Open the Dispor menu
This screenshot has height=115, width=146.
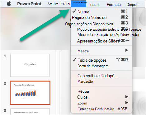pos(132,5)
